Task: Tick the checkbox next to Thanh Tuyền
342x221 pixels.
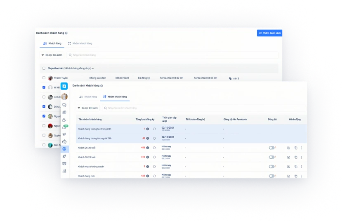Action: (x=44, y=78)
